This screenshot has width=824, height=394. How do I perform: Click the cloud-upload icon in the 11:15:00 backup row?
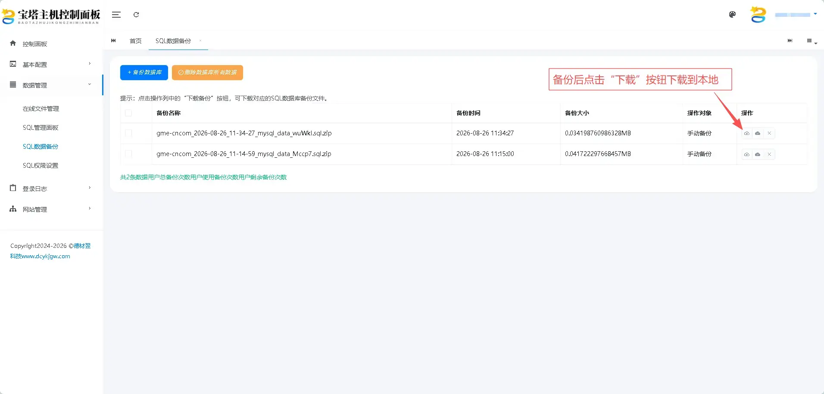tap(747, 154)
